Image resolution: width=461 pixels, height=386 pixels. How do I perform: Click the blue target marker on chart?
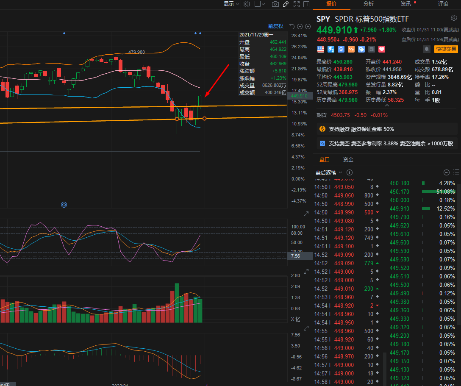[64, 205]
